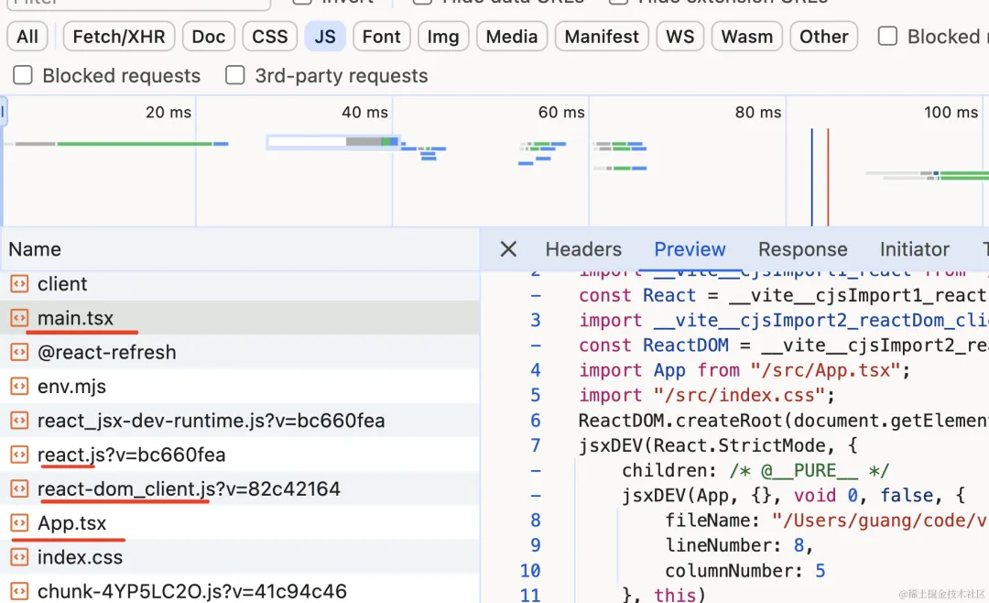This screenshot has height=603, width=989.
Task: Click the "/src/index.css" import string
Action: [x=740, y=395]
